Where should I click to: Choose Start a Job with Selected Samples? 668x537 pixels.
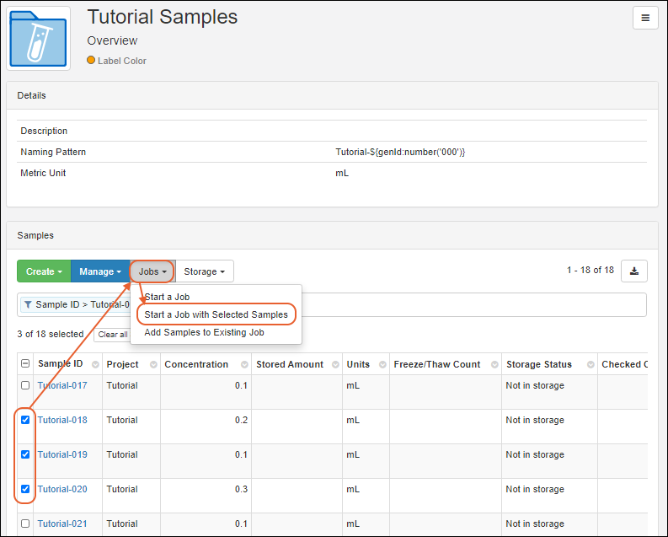216,314
